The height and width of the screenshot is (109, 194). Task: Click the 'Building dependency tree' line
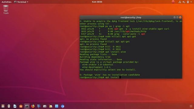[x=95, y=57]
